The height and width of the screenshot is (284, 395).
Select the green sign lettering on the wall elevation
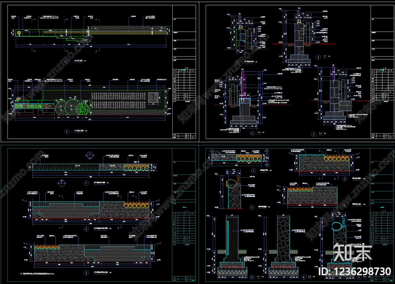(29, 106)
